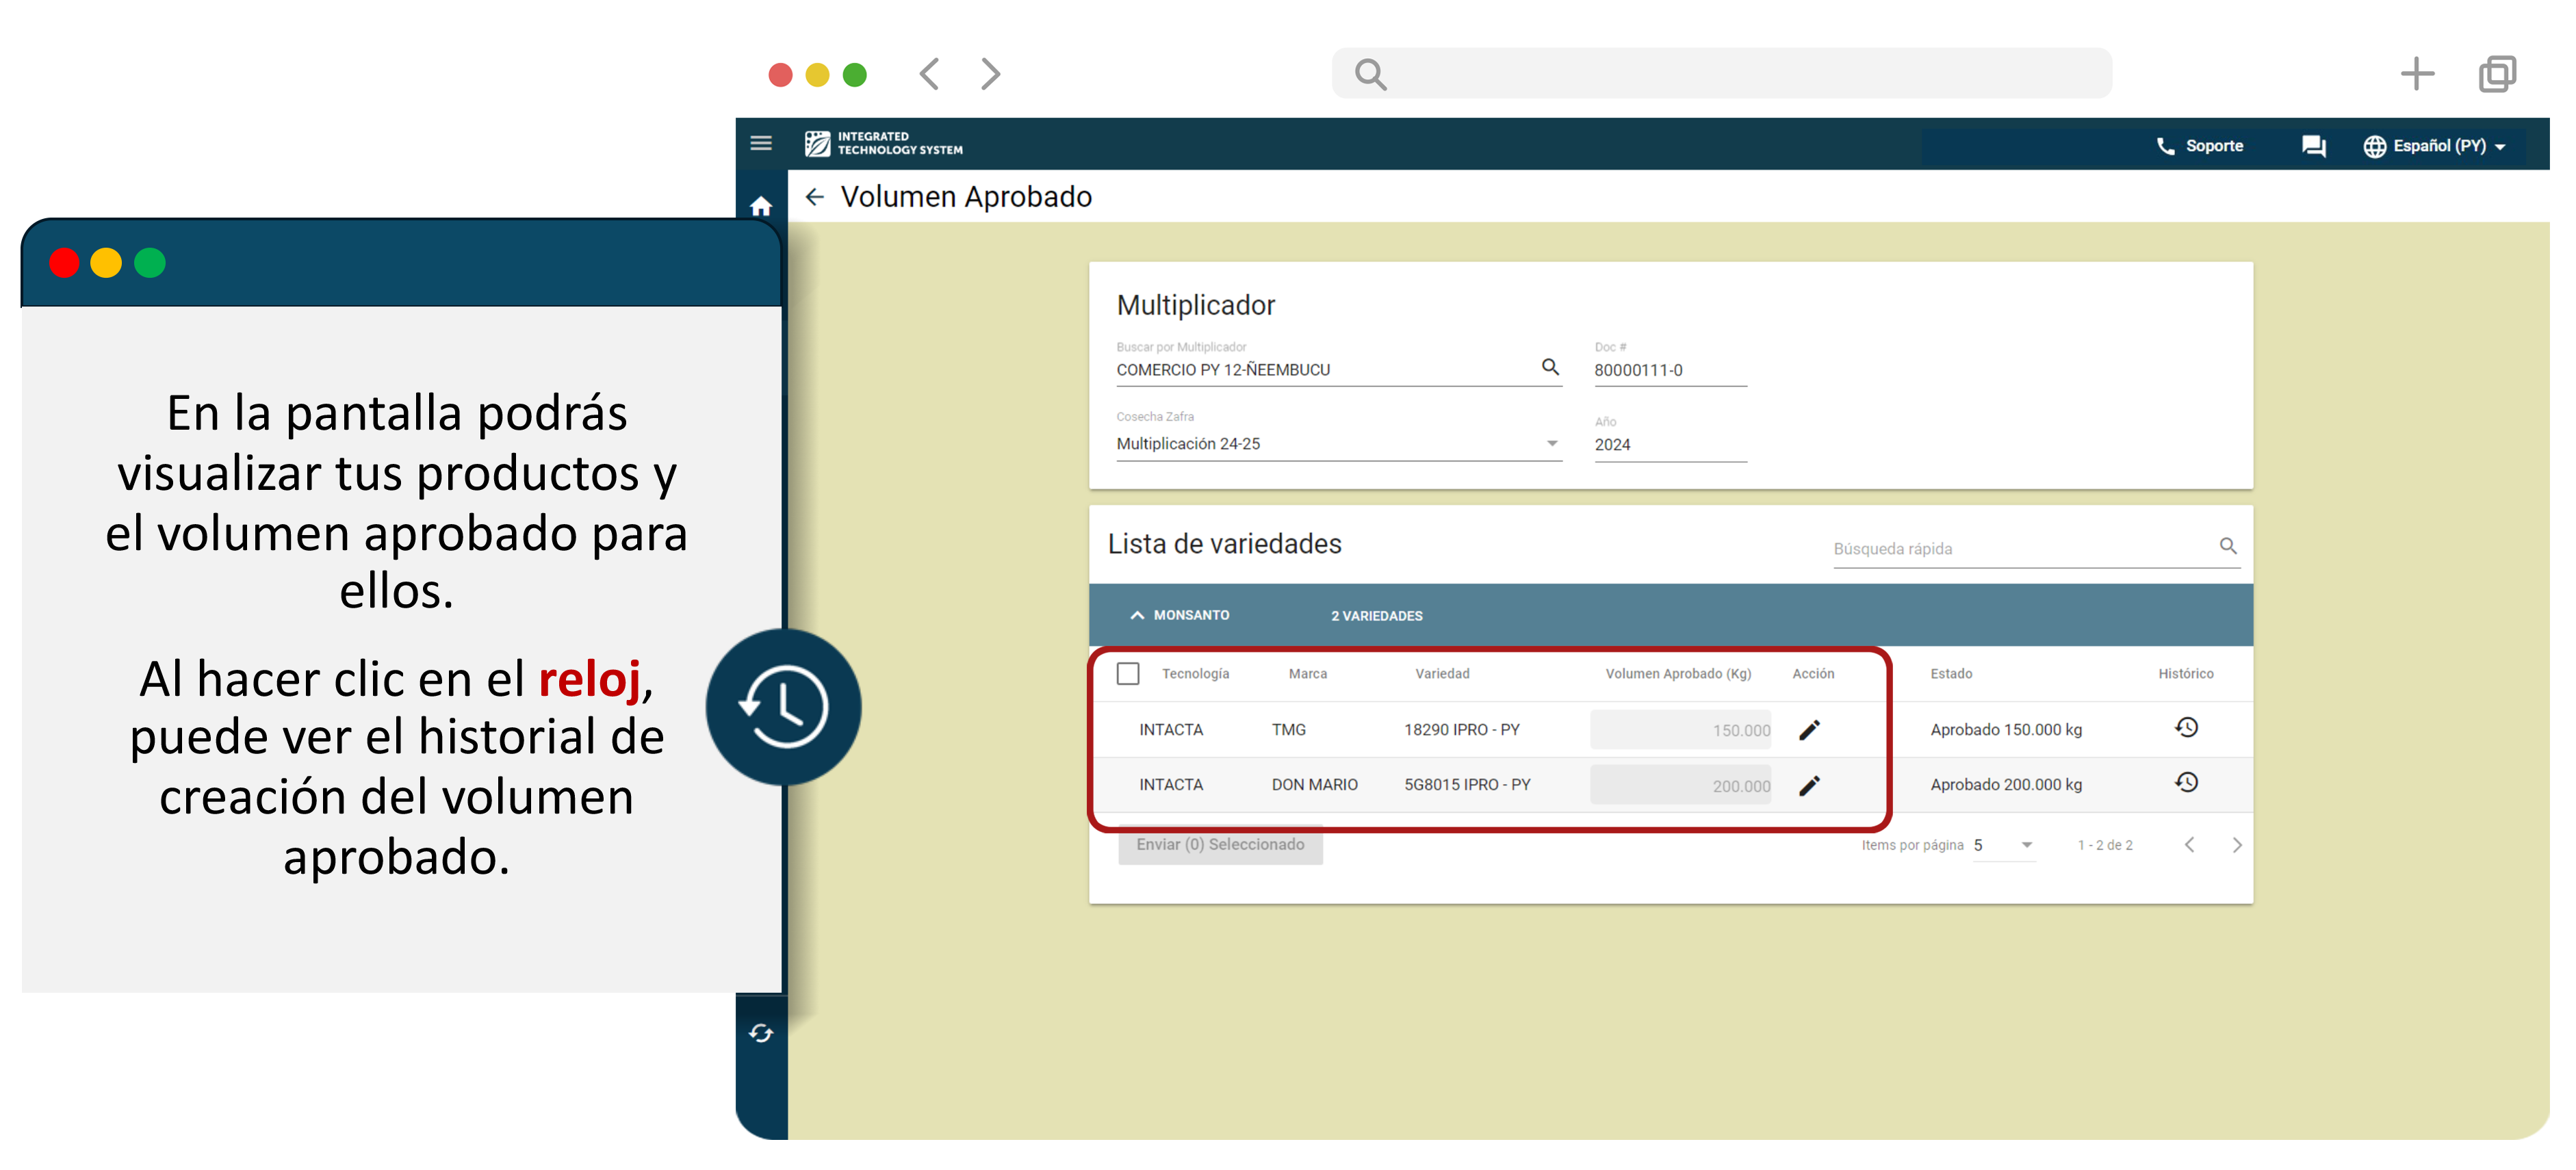
Task: View history for DON MARIO row
Action: pyautogui.click(x=2186, y=783)
